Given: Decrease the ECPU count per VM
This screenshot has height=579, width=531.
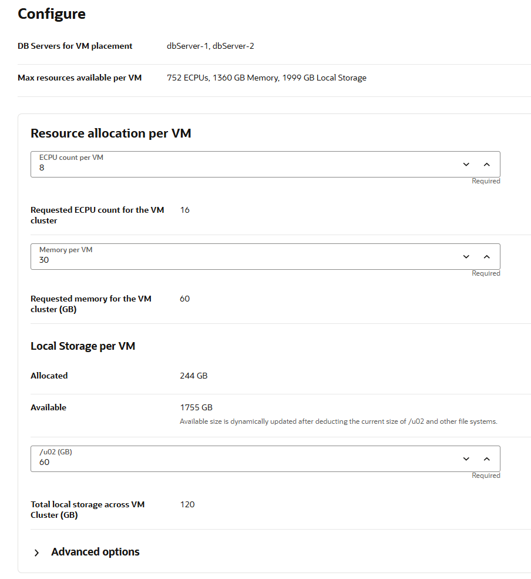Looking at the screenshot, I should point(466,165).
